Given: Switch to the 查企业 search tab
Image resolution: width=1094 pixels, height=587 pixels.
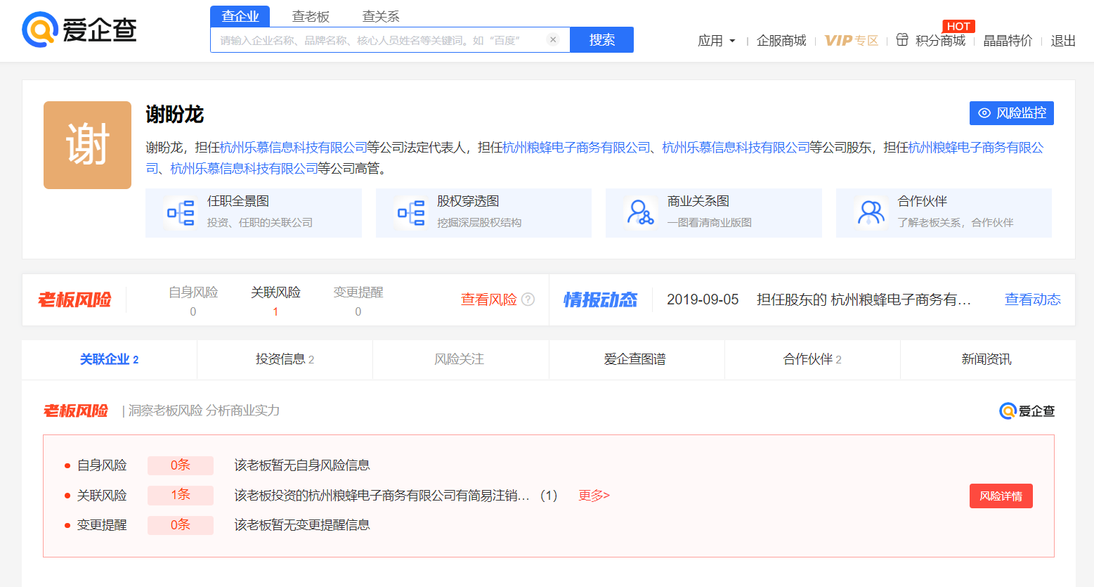Looking at the screenshot, I should (x=240, y=16).
